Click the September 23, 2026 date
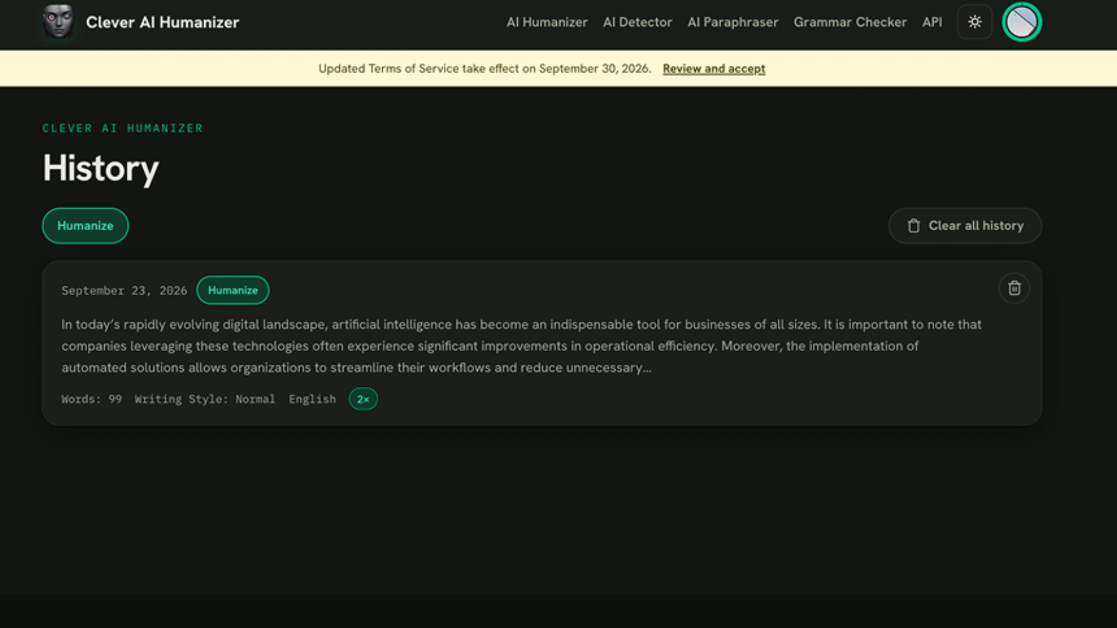This screenshot has width=1117, height=628. coord(124,290)
